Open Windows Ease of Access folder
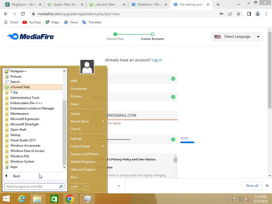The height and width of the screenshot is (204, 272). (33, 151)
